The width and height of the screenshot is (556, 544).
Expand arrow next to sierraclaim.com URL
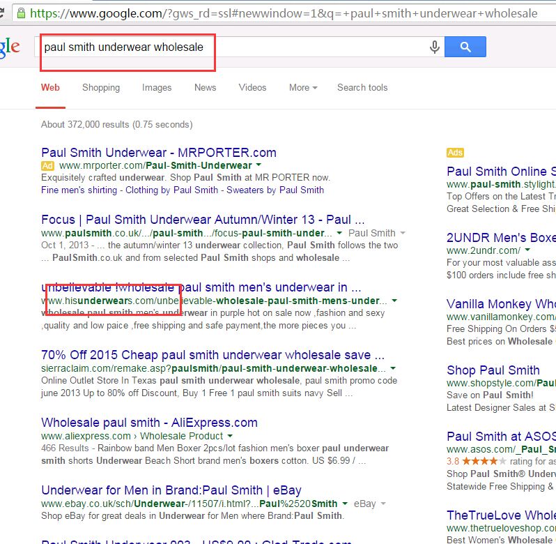pyautogui.click(x=393, y=368)
